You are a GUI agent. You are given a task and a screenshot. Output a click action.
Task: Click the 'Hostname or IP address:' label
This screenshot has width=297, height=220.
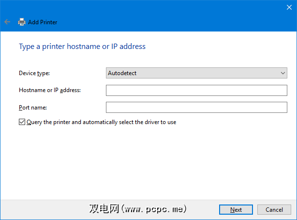49,90
